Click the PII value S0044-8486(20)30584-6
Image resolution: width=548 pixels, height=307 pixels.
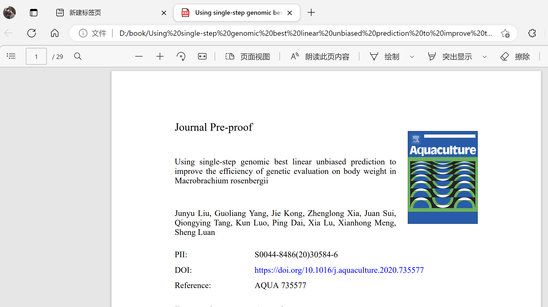pyautogui.click(x=296, y=255)
